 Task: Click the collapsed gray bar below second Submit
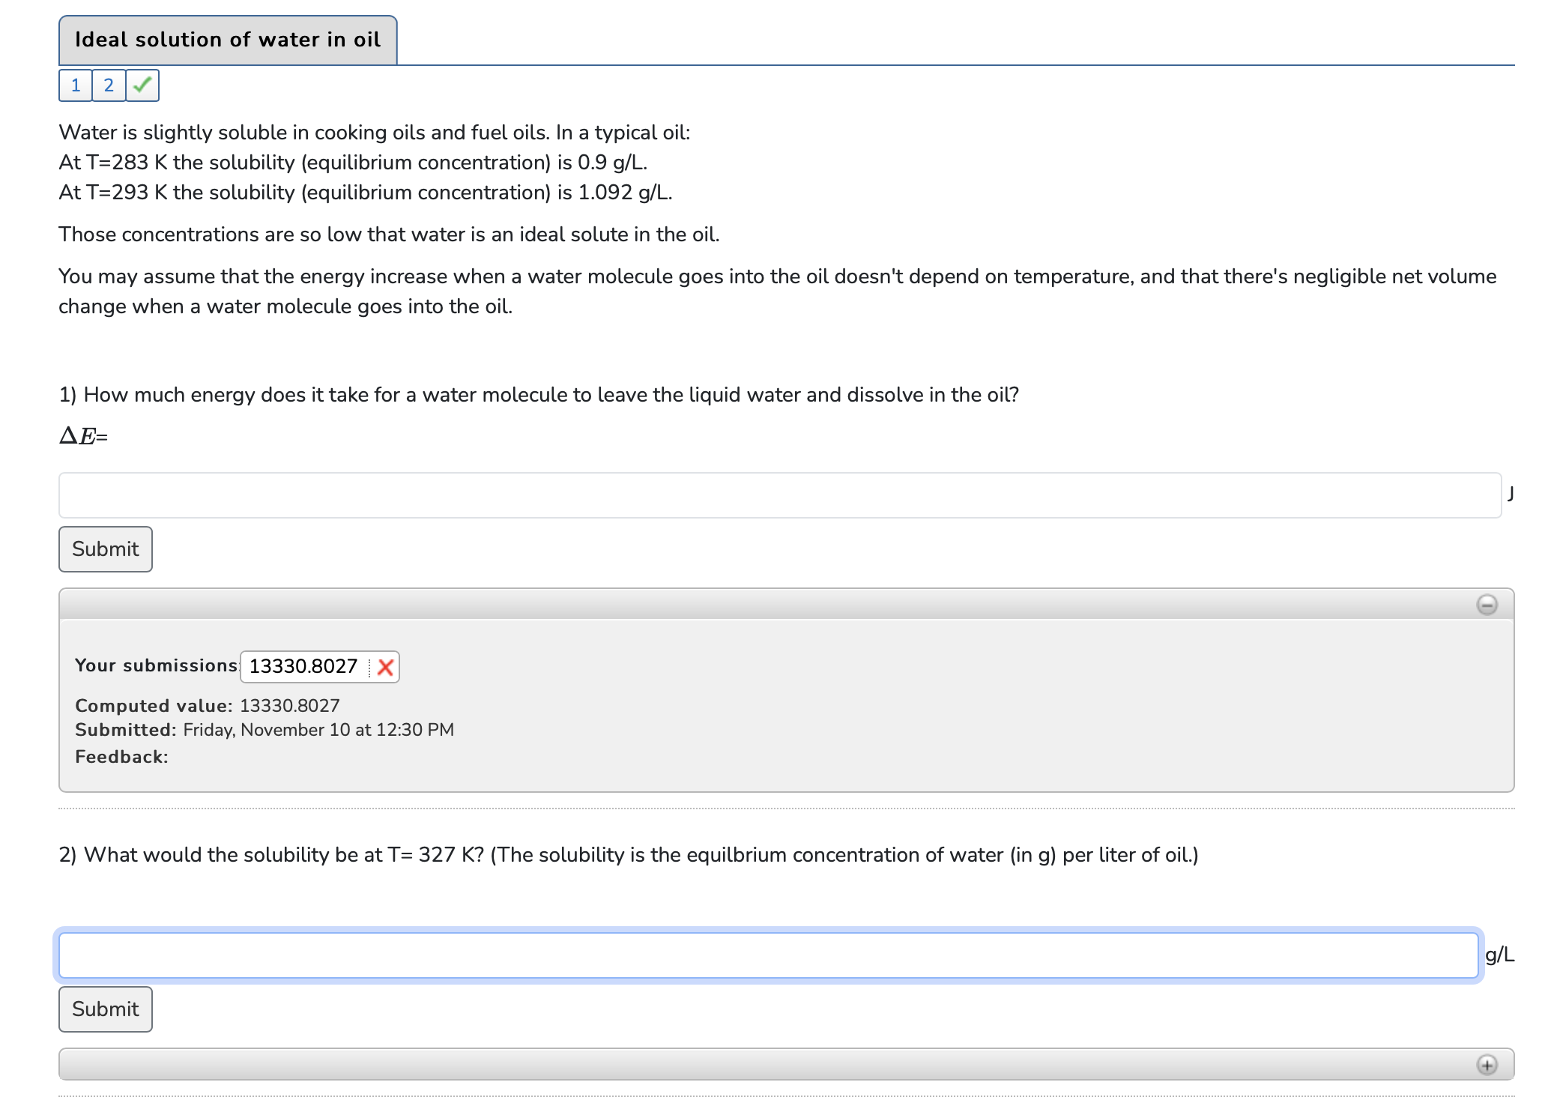coord(749,1065)
